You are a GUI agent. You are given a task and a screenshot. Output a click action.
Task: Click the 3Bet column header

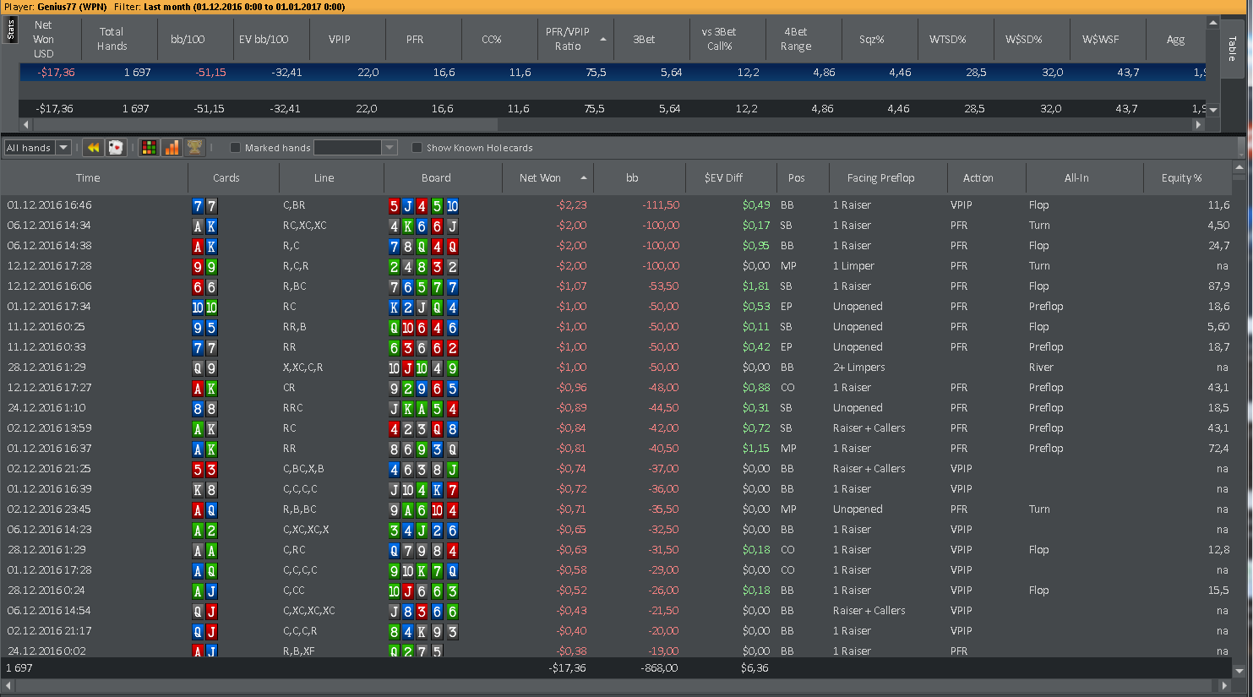[644, 39]
